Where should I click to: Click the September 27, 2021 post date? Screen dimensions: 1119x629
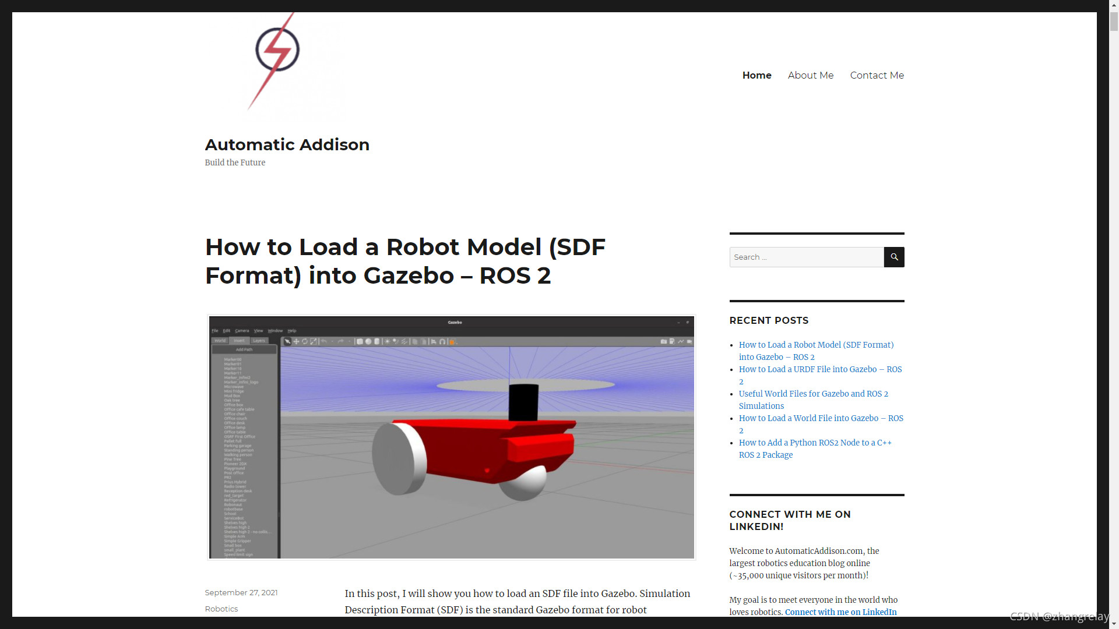[241, 592]
